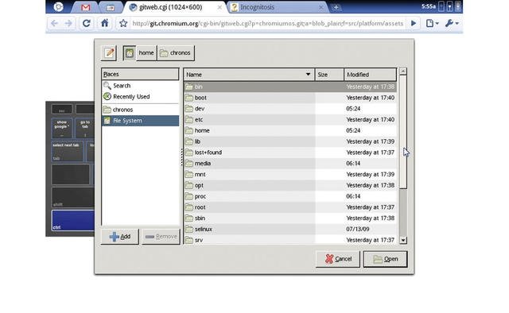Select the lost+found folder

[290, 153]
